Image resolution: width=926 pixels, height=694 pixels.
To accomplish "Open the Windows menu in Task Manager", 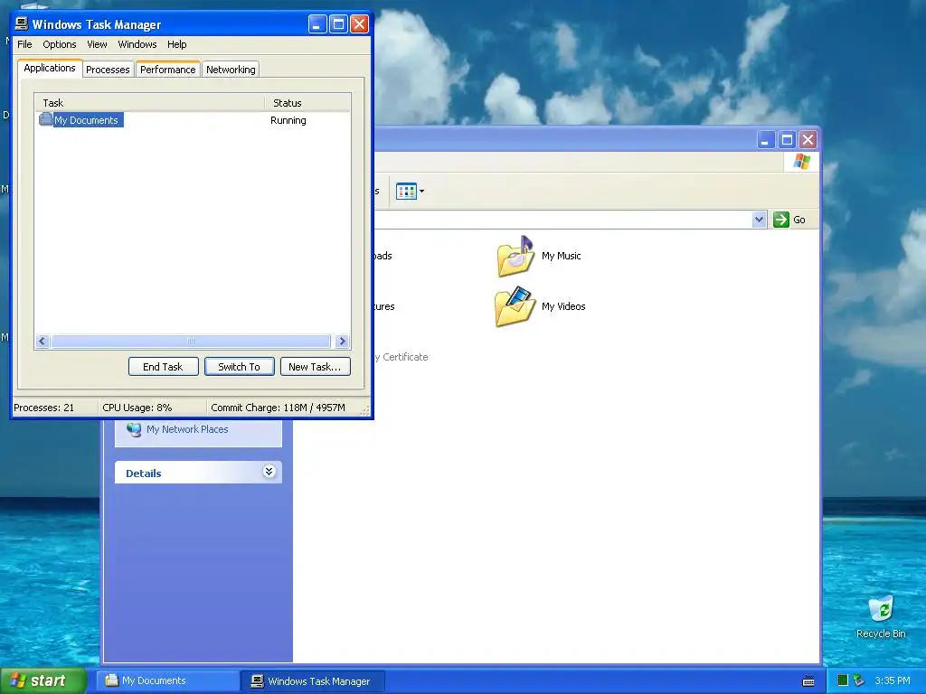I will pos(137,44).
